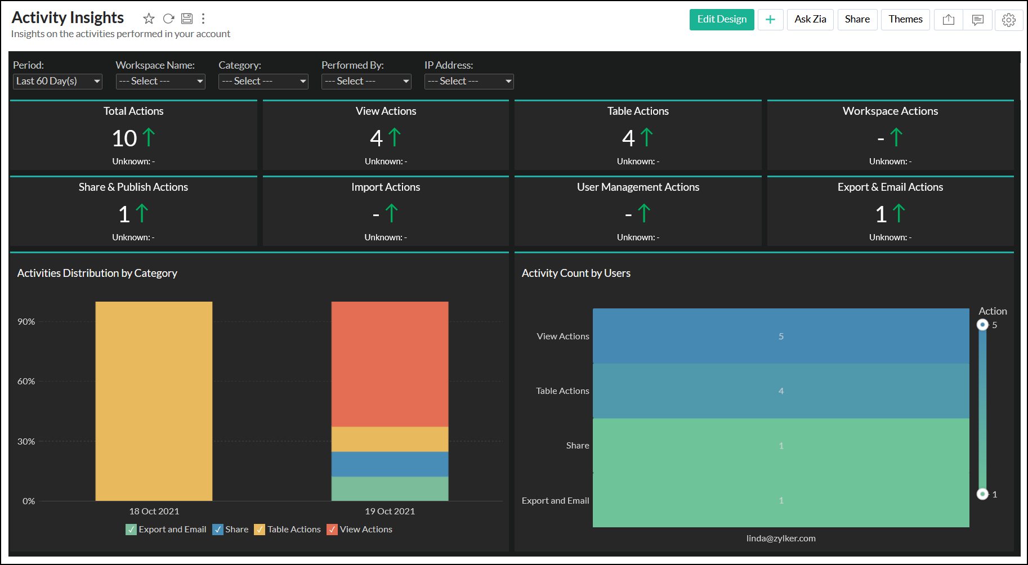Toggle the Share legend checkbox
The height and width of the screenshot is (565, 1028).
coord(218,530)
